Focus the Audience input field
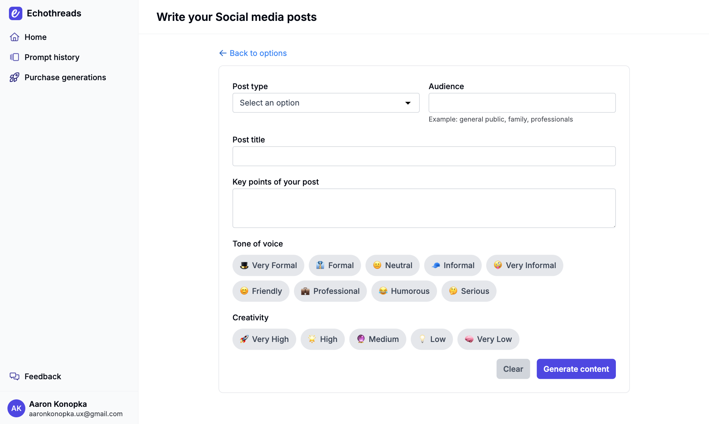 [x=522, y=103]
